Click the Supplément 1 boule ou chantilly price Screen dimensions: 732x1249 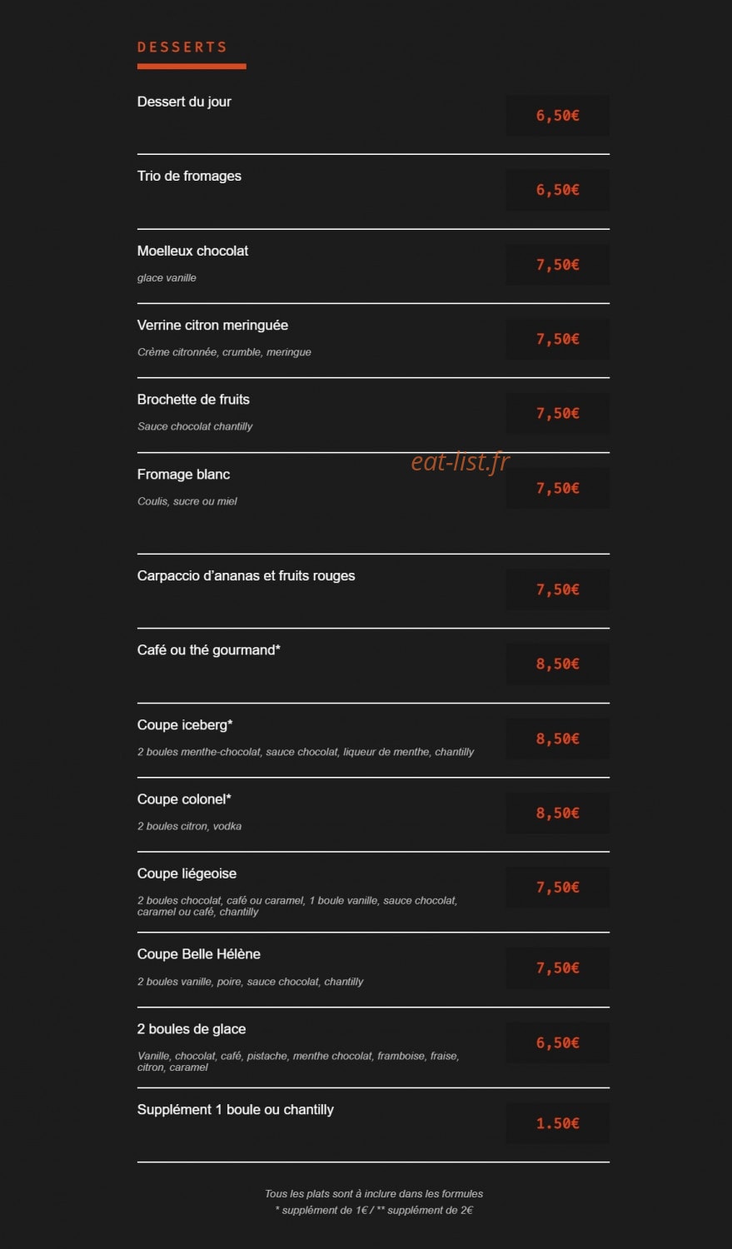click(x=557, y=1123)
